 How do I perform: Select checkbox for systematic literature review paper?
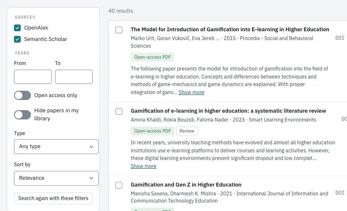point(119,111)
